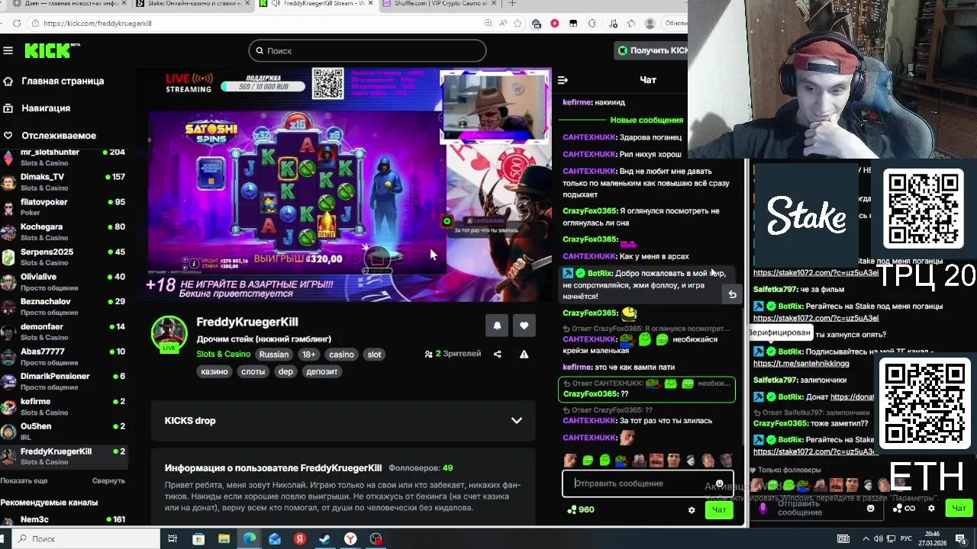Click Свернуть in sidebar
The image size is (977, 549).
click(108, 481)
